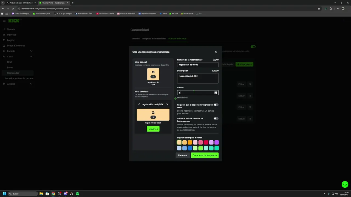Open Stream in the sidebar
The height and width of the screenshot is (197, 351).
click(x=11, y=29)
